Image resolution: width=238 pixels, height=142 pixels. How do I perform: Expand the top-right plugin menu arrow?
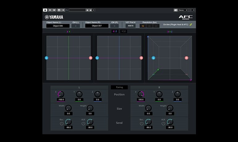[193, 10]
